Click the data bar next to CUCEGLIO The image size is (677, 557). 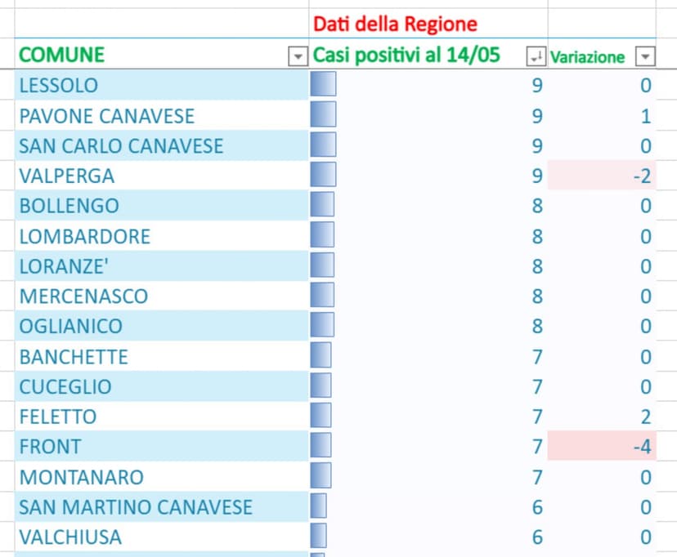pyautogui.click(x=322, y=386)
